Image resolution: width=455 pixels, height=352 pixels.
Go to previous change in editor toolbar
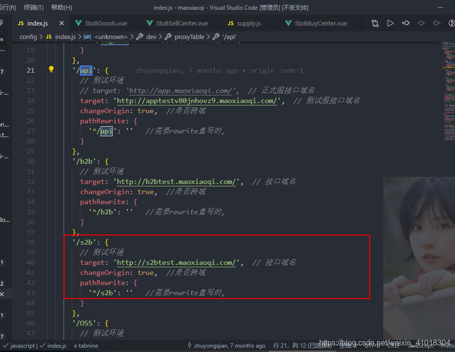[406, 23]
